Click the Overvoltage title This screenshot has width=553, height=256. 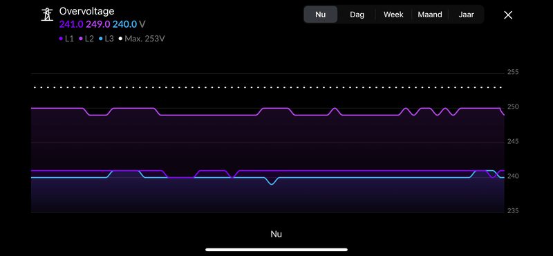click(87, 11)
